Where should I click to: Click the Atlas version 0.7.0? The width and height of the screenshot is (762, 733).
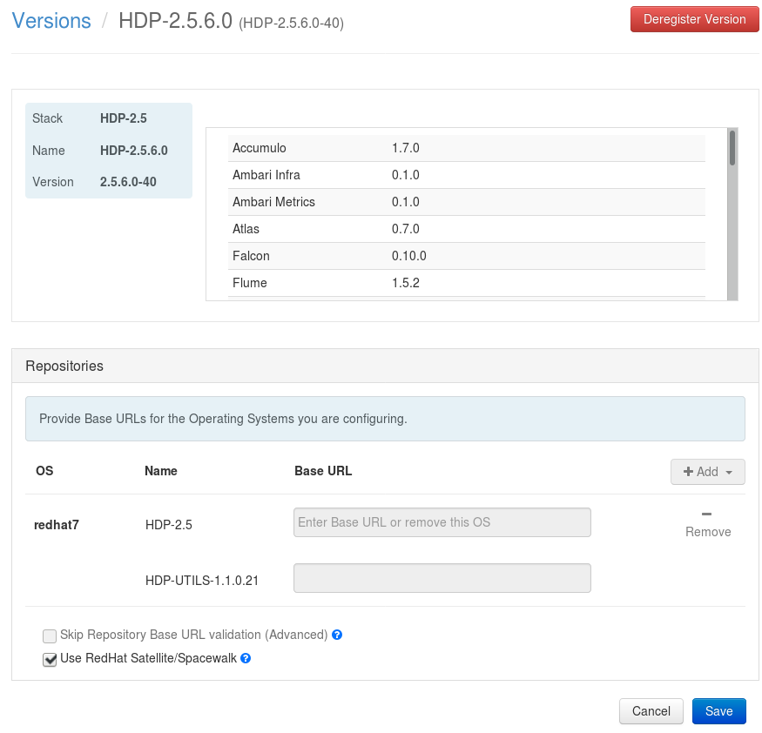click(405, 229)
